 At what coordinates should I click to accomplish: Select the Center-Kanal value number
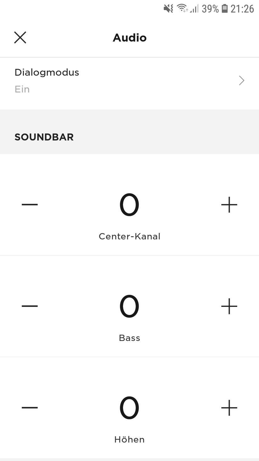(129, 205)
